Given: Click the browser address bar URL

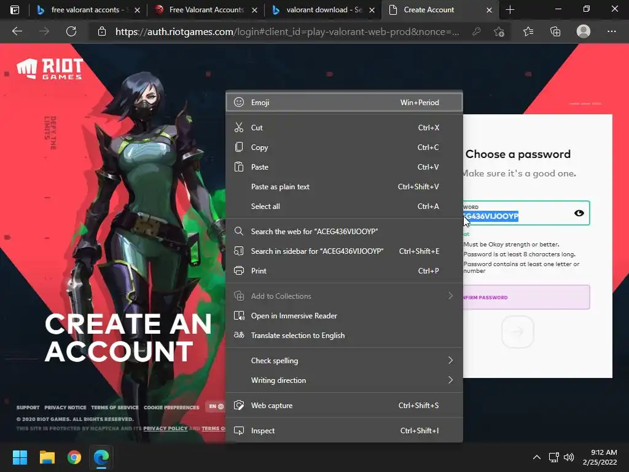Looking at the screenshot, I should pos(287,32).
